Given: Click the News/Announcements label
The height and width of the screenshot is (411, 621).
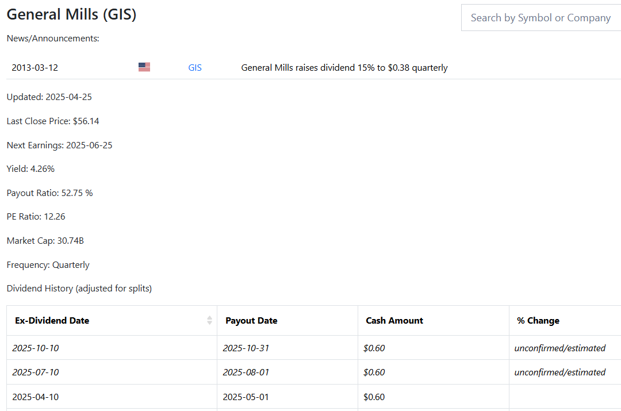Looking at the screenshot, I should tap(53, 39).
